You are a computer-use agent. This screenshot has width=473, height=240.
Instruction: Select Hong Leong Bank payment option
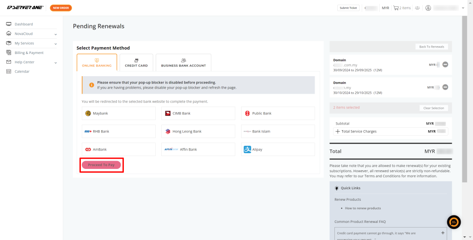click(x=198, y=132)
